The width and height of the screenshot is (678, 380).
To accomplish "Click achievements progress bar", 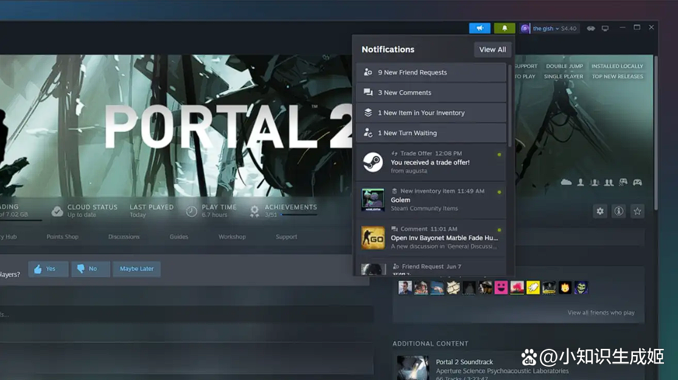I will coord(299,215).
